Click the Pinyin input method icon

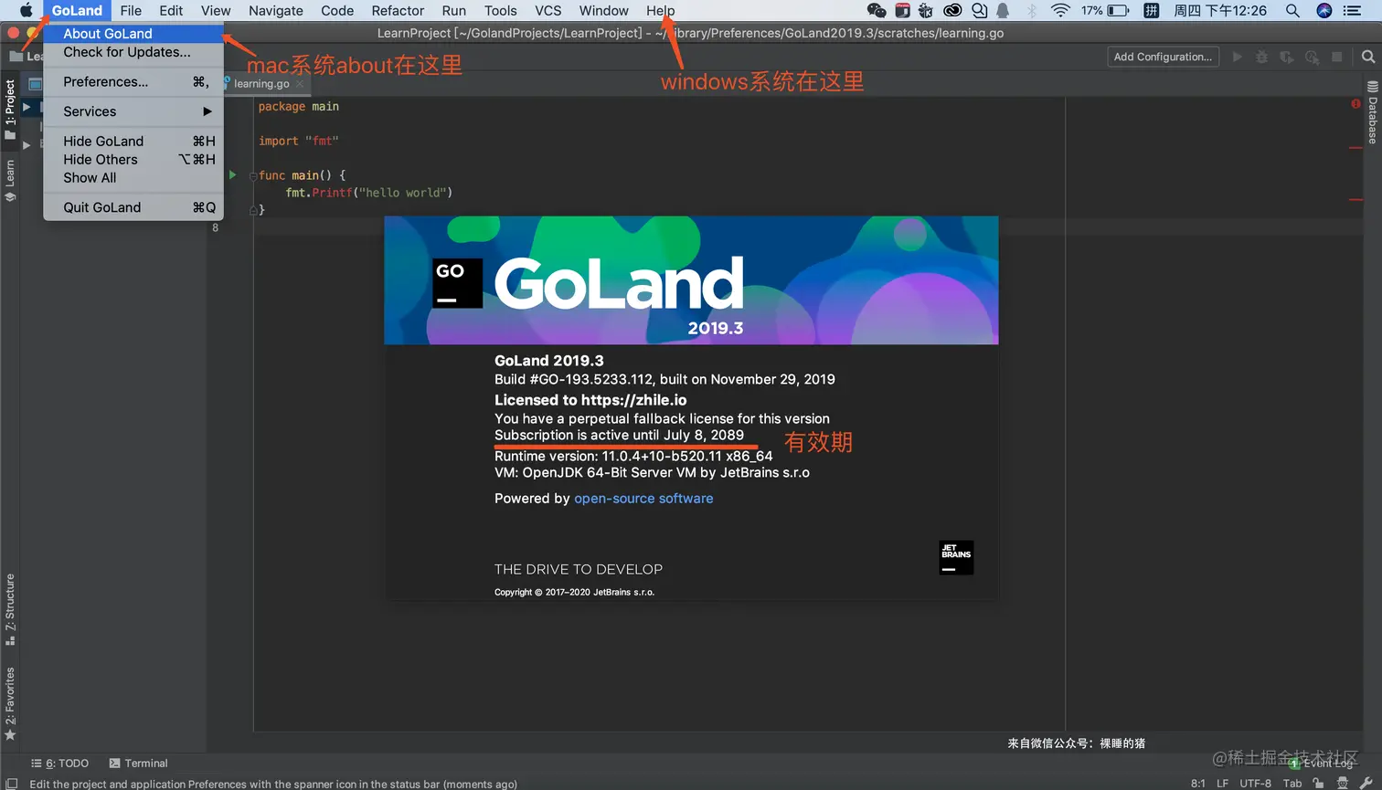1152,11
